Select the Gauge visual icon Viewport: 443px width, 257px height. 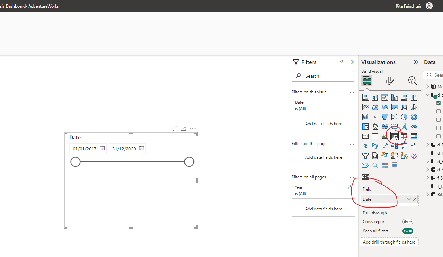point(414,127)
